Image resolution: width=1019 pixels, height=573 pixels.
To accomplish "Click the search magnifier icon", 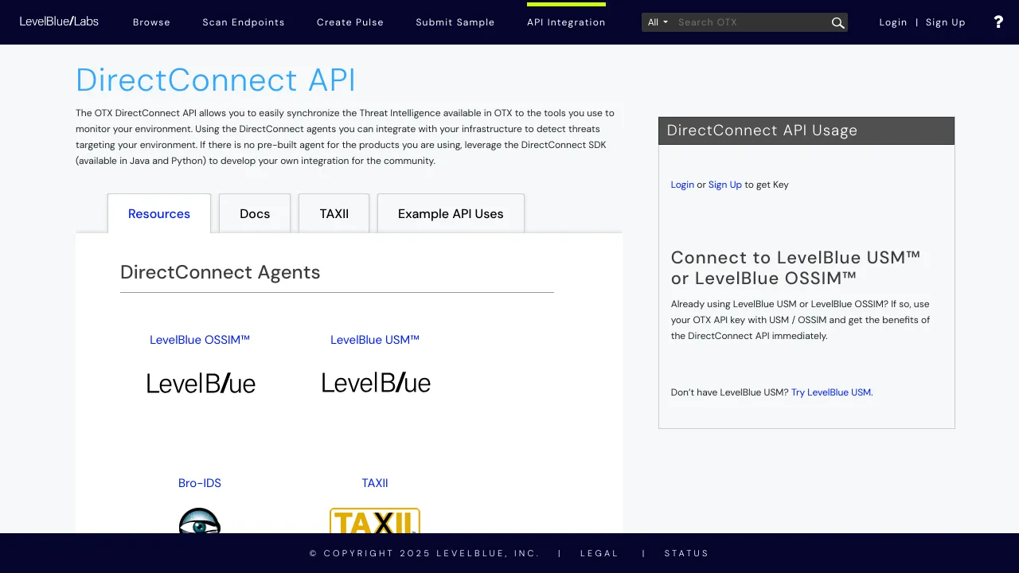I will [x=837, y=22].
